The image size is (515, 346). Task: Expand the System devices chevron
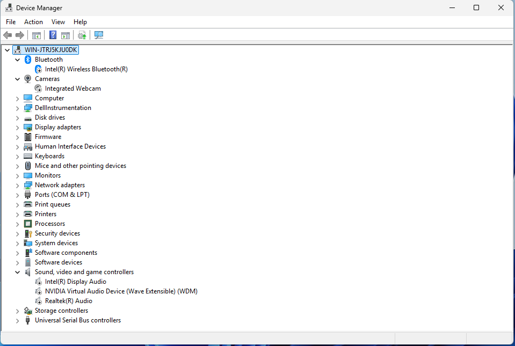[x=17, y=244]
